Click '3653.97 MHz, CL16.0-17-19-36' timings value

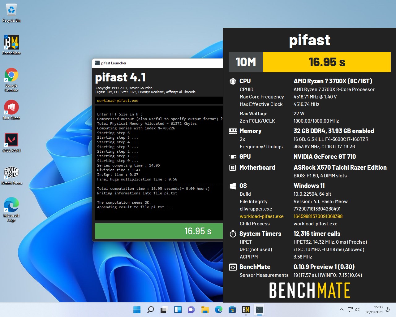point(324,147)
